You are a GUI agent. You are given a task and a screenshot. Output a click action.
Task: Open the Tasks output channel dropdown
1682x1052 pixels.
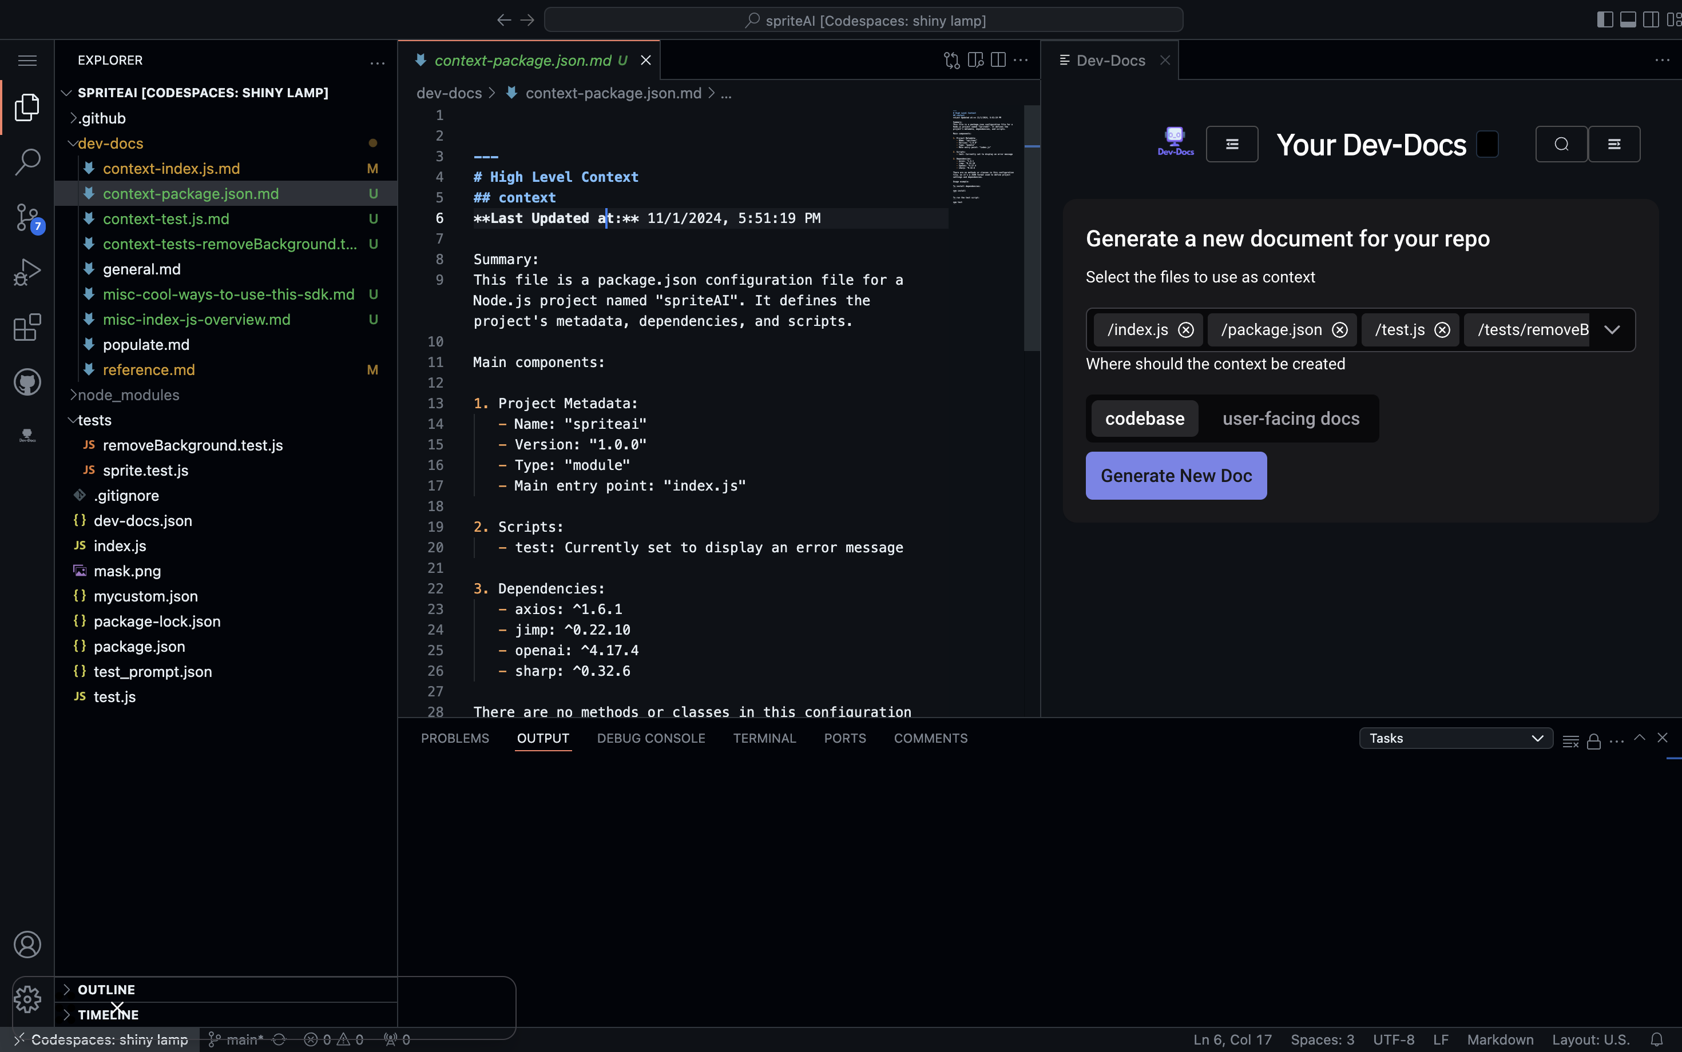1455,738
